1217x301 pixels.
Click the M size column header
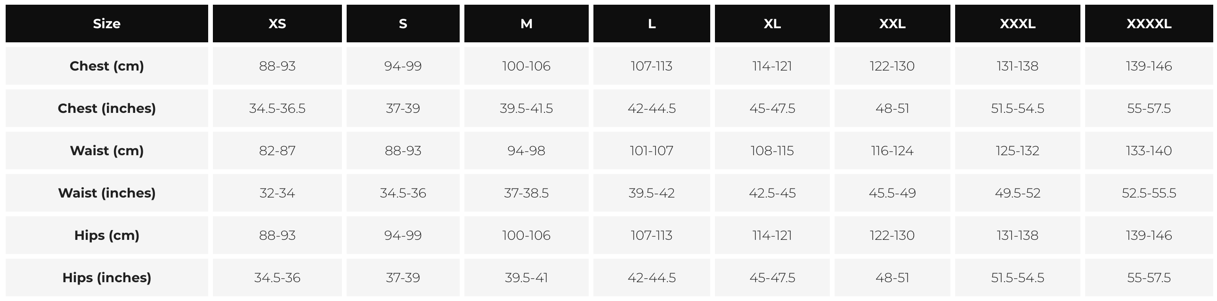526,24
